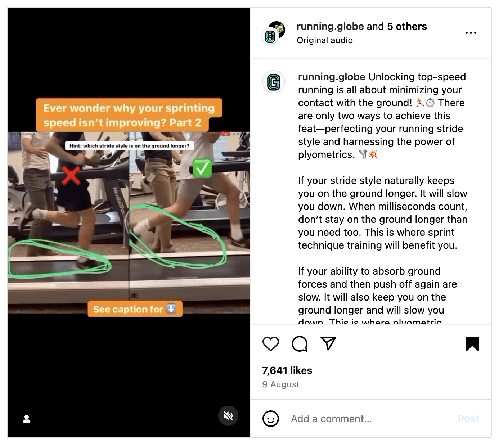View who gave 7,641 likes
The image size is (499, 446).
(x=287, y=370)
